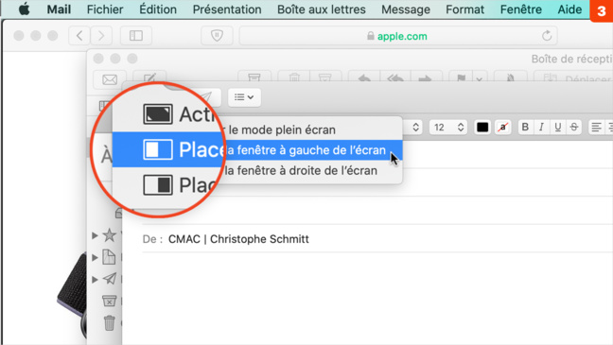Open the Édition menu
This screenshot has height=345, width=613.
pos(158,9)
